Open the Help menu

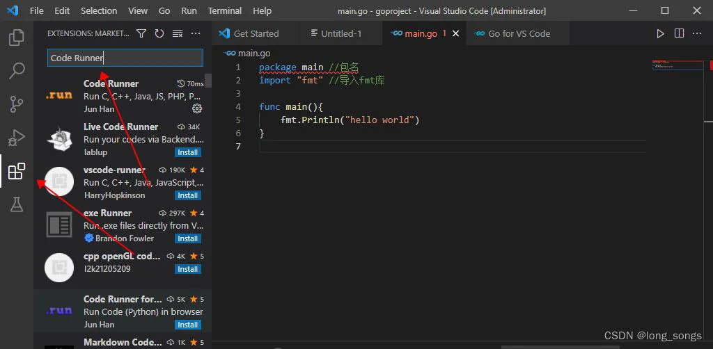pos(262,10)
